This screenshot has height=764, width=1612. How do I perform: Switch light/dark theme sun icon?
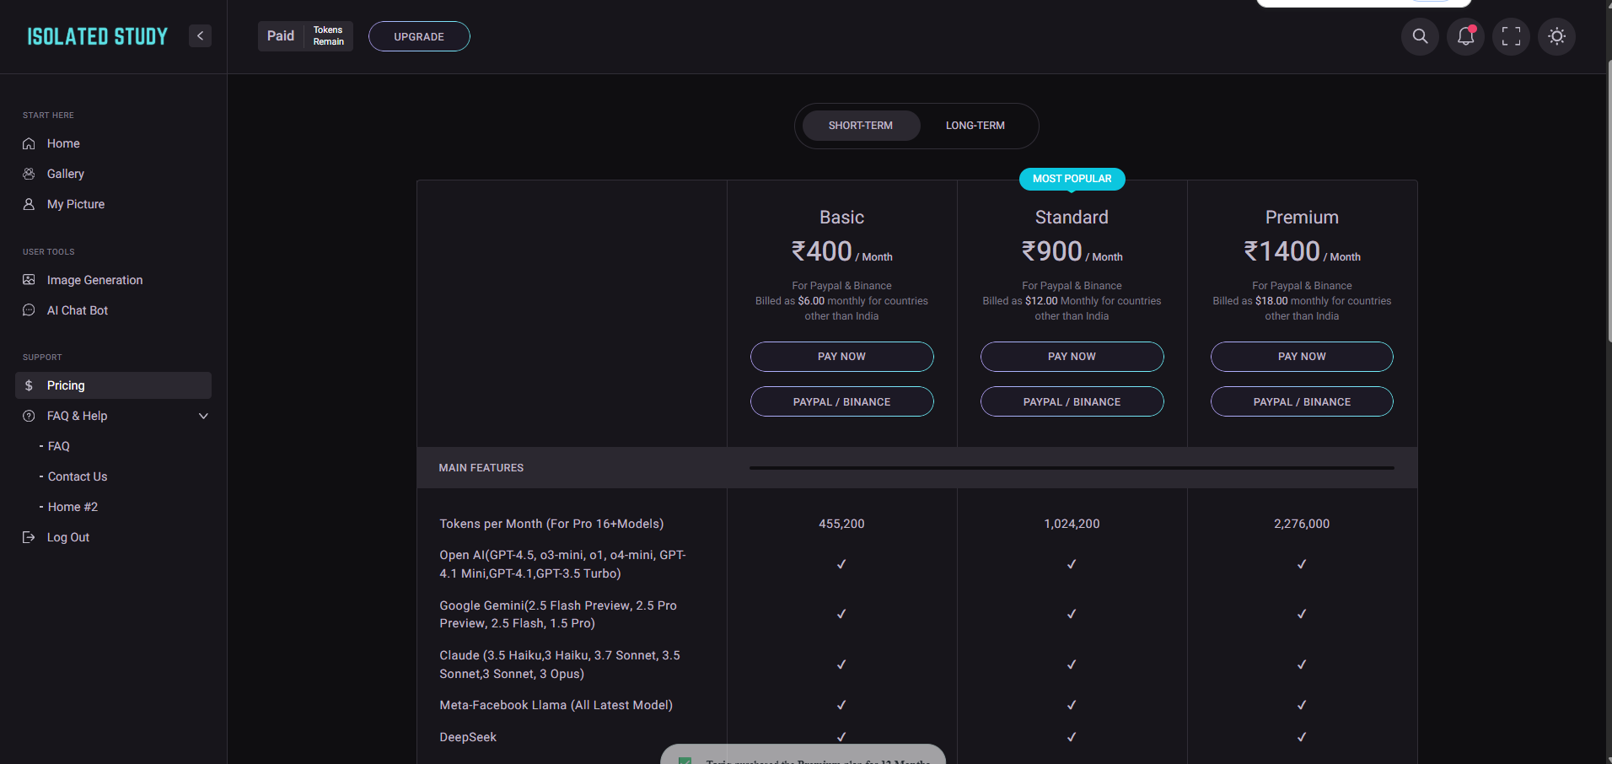coord(1556,36)
